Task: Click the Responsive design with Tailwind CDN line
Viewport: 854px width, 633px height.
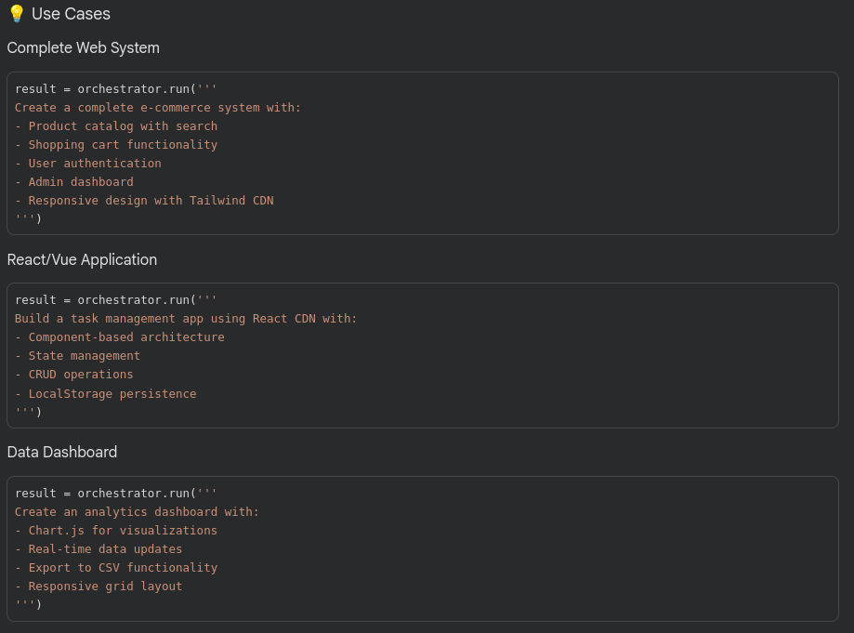Action: point(144,200)
